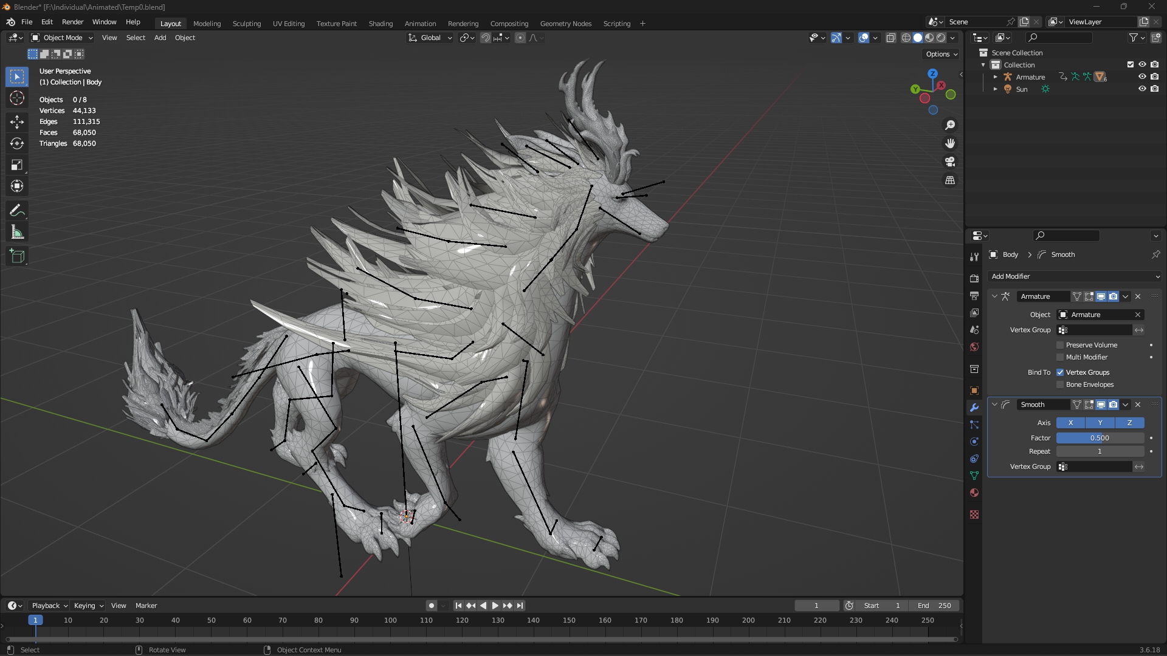Image resolution: width=1167 pixels, height=656 pixels.
Task: Click the 3D cursor tool
Action: 17,98
